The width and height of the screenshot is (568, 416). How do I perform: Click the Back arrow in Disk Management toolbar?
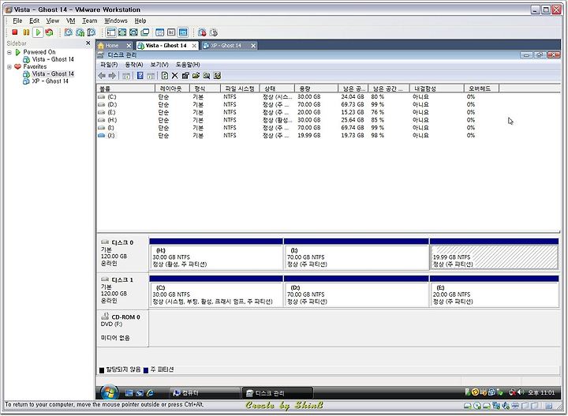coord(102,76)
